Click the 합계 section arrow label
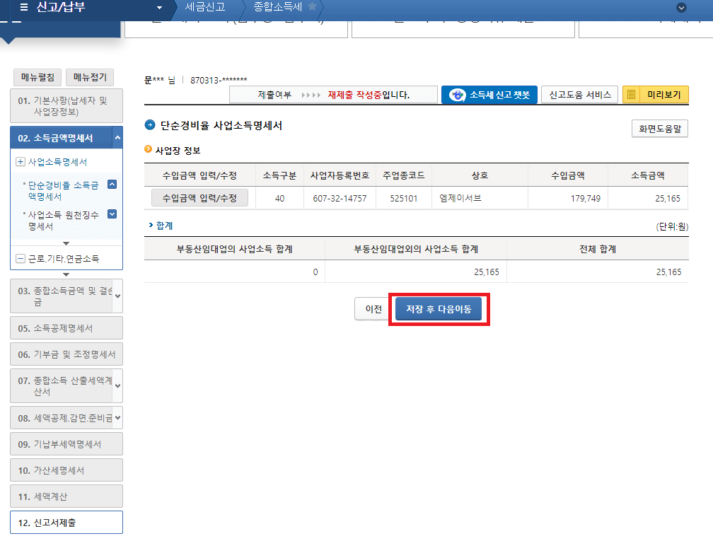This screenshot has width=713, height=541. tap(161, 226)
